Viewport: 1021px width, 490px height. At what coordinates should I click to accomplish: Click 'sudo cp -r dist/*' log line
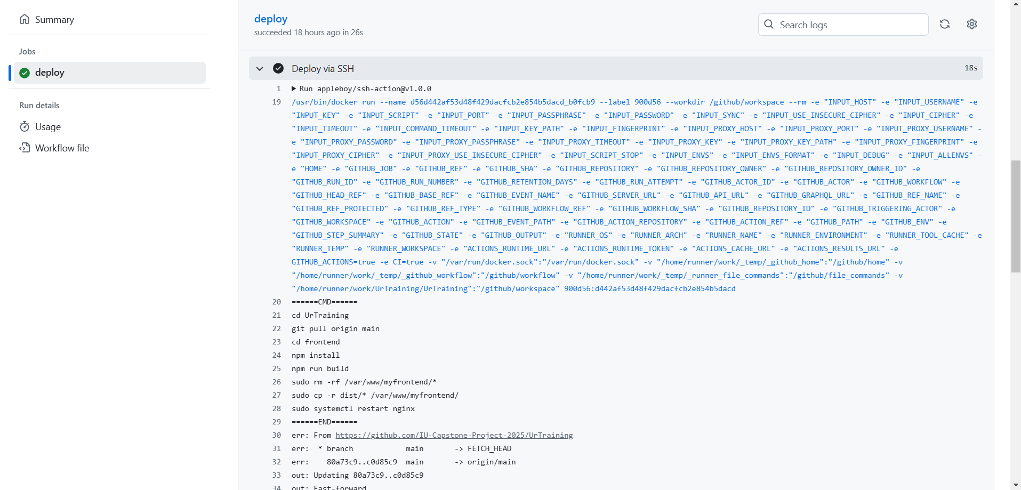(x=375, y=395)
